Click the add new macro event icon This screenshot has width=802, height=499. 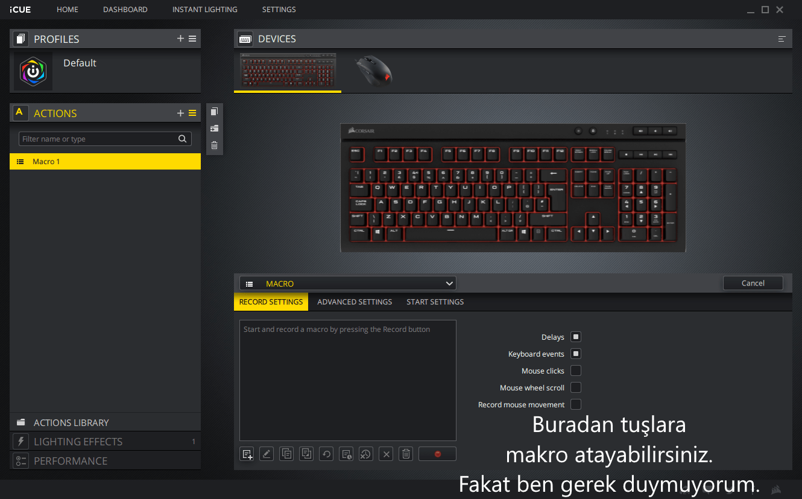(247, 454)
